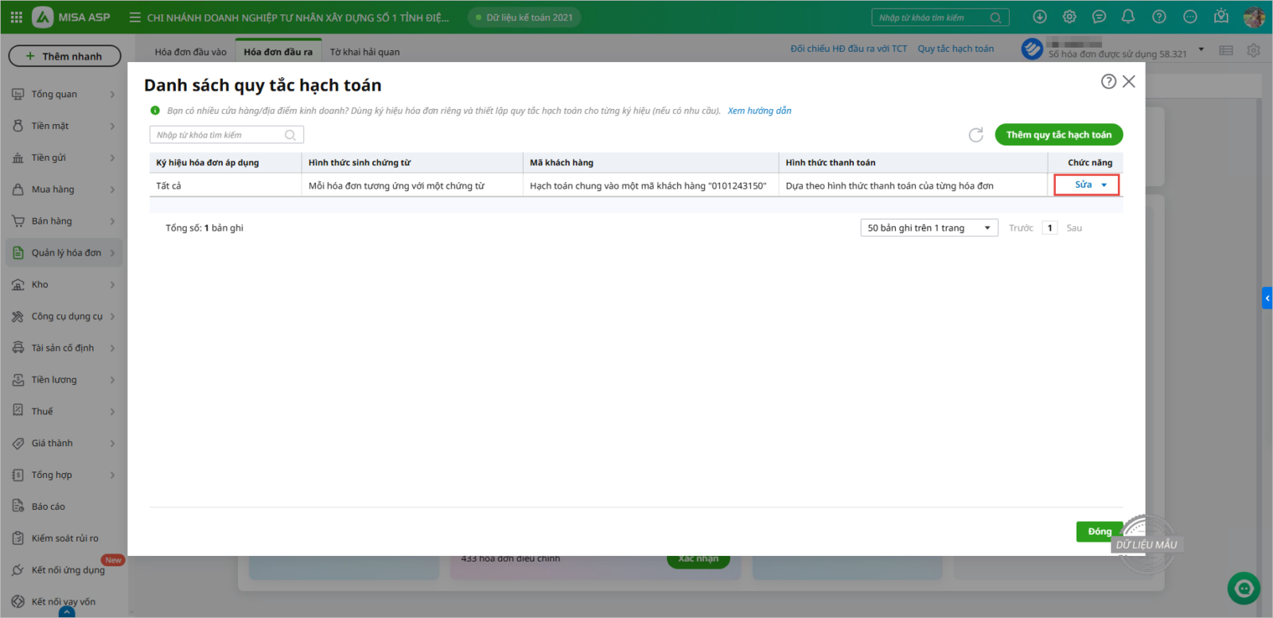Viewport: 1273px width, 618px height.
Task: Expand the Bán hàng sidebar menu
Action: 65,221
